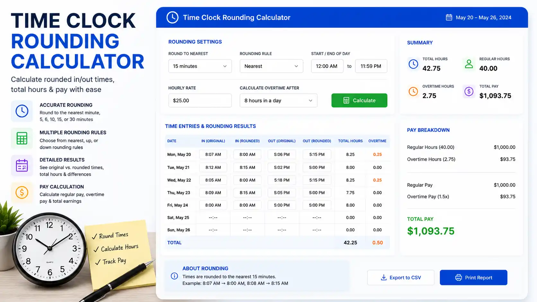Edit Wednesday's 5:18 PM original out time
This screenshot has height=302, width=537.
coord(282,180)
